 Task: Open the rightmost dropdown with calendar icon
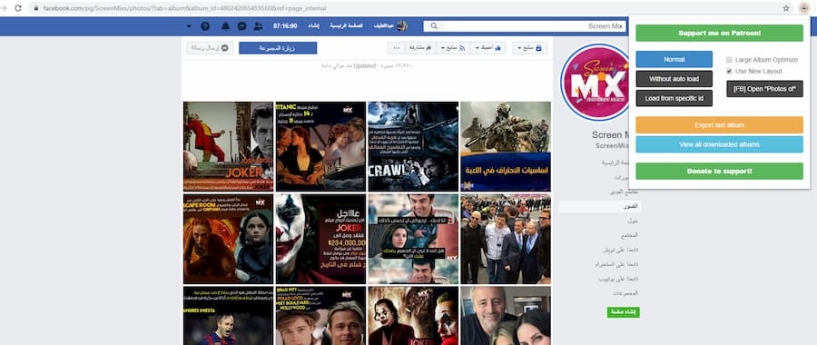point(529,48)
